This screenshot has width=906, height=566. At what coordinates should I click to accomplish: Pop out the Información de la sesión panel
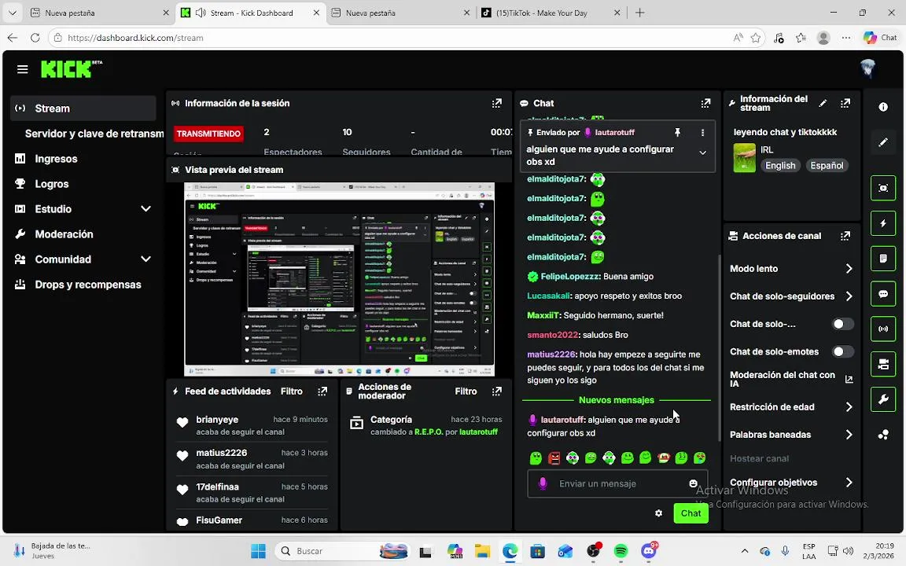(497, 104)
